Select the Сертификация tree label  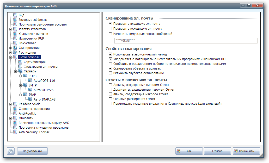pyautogui.click(x=34, y=62)
